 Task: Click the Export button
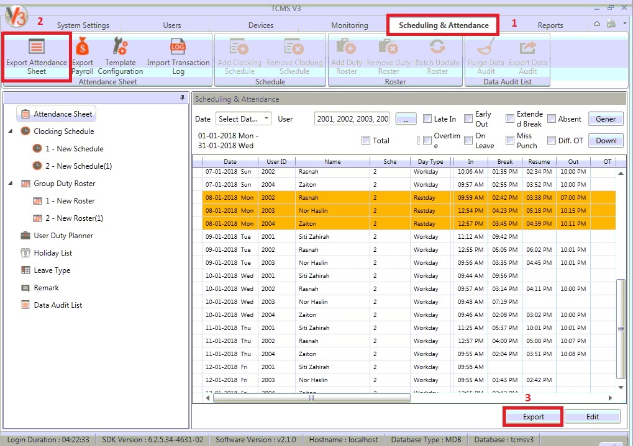533,417
